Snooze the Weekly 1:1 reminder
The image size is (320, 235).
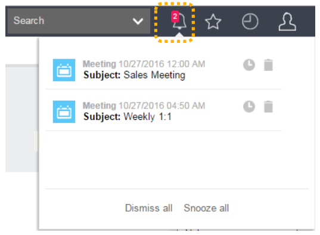point(249,106)
